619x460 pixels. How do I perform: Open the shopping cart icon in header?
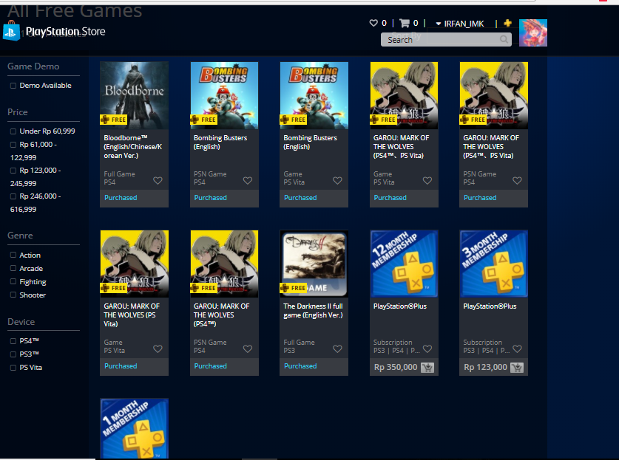405,23
